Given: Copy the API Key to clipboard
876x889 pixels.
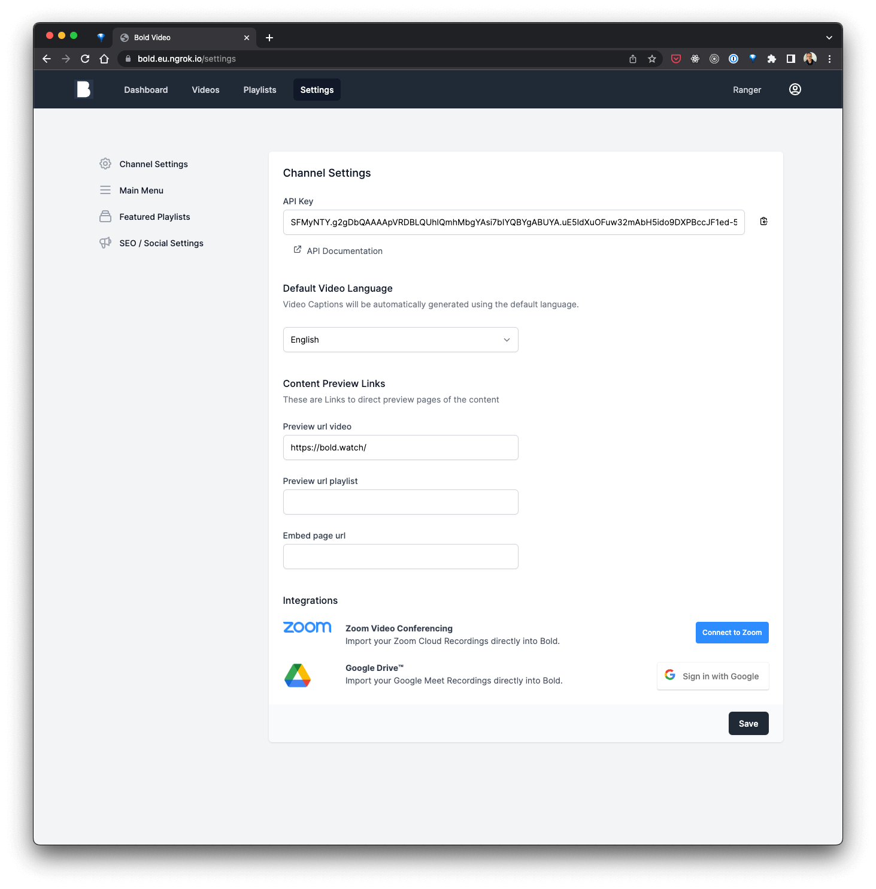Looking at the screenshot, I should point(763,221).
